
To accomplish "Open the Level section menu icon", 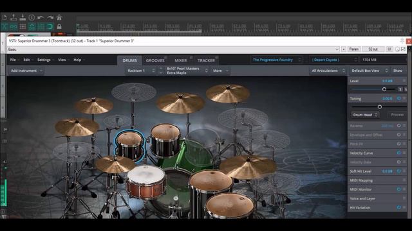I will 404,81.
